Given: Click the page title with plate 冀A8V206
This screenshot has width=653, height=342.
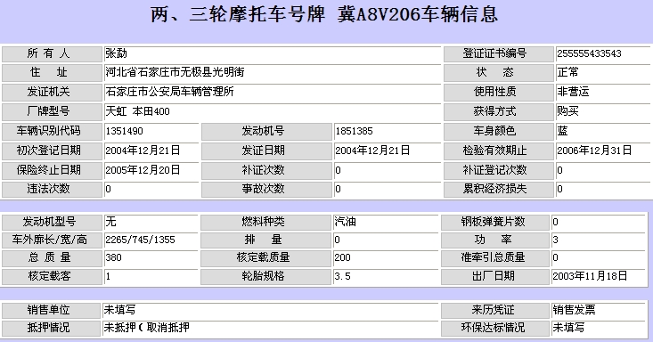Looking at the screenshot, I should [324, 14].
